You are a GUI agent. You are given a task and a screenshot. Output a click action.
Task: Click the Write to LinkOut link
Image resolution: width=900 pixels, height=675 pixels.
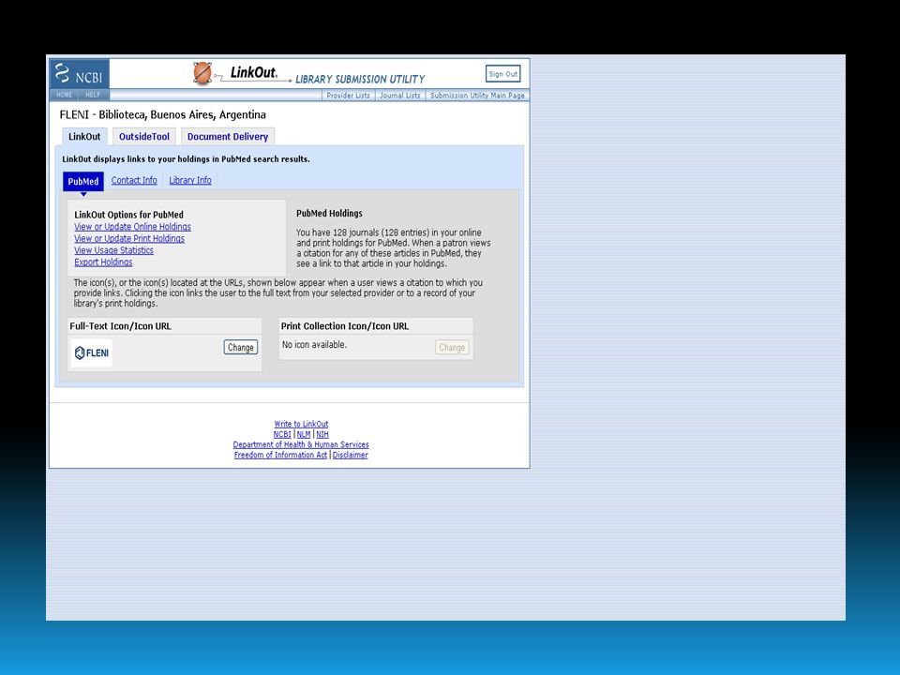point(301,424)
